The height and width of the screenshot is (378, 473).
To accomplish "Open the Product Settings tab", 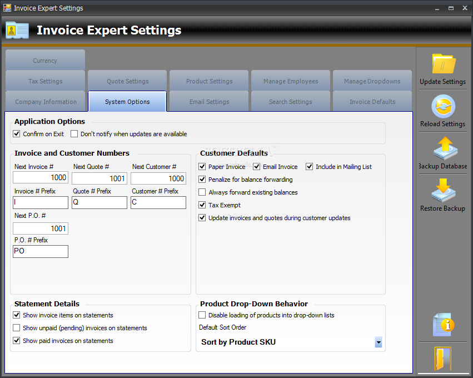I will pyautogui.click(x=209, y=81).
